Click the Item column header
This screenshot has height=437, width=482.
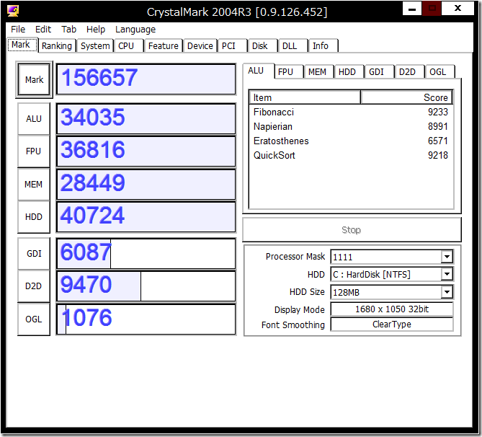point(305,97)
